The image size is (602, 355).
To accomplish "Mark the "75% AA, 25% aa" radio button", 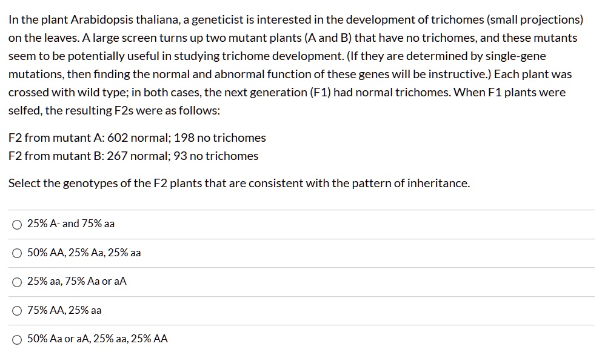I will click(x=17, y=311).
